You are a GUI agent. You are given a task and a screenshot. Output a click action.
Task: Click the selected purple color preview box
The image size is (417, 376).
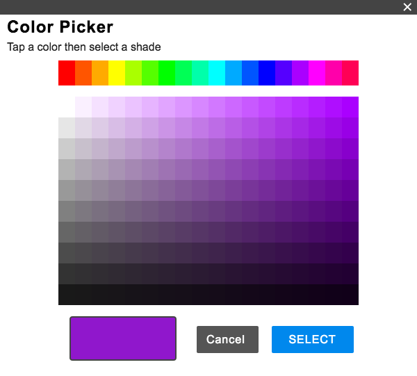[123, 338]
